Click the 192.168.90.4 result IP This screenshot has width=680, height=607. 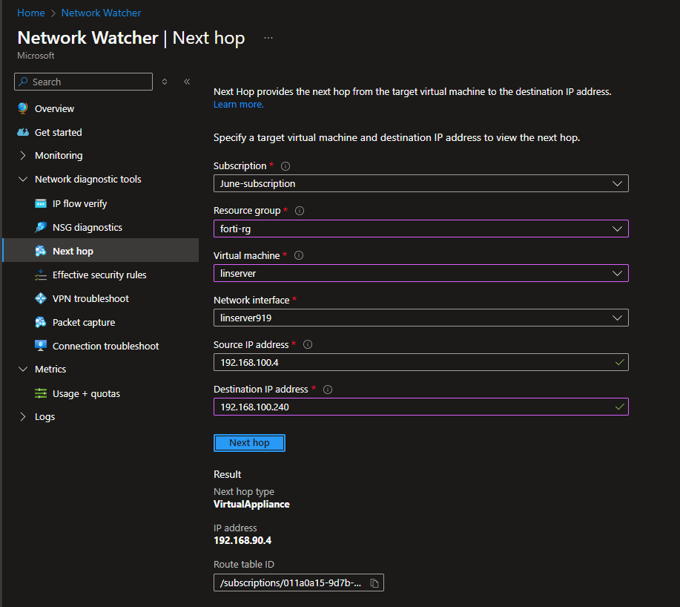click(x=242, y=541)
